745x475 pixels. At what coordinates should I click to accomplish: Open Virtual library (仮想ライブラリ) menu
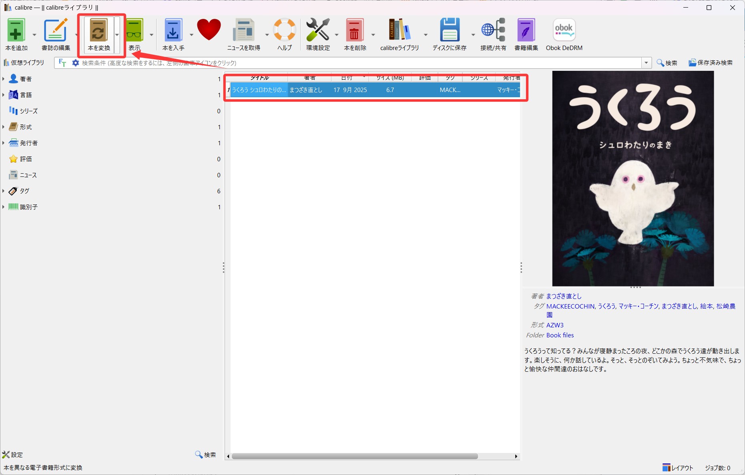(24, 63)
